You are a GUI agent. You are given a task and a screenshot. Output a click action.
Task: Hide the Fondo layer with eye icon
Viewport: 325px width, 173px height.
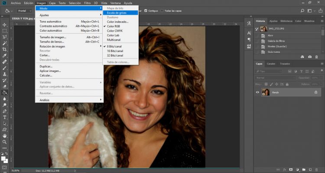point(257,92)
